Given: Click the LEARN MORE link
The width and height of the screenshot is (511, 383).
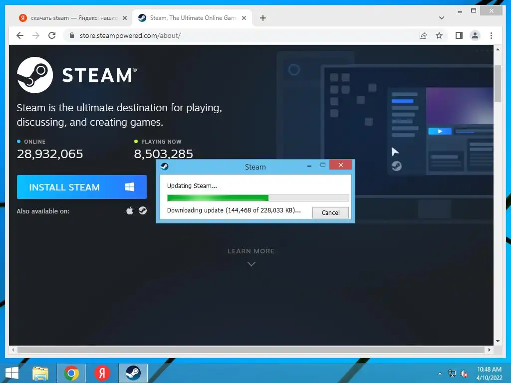Looking at the screenshot, I should point(251,251).
